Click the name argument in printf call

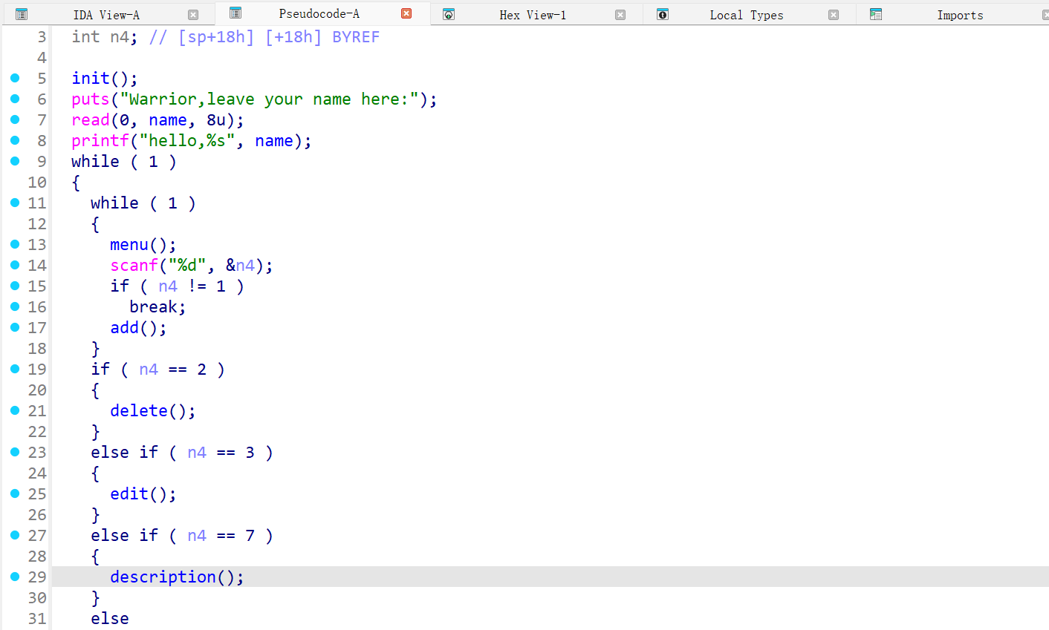click(274, 140)
